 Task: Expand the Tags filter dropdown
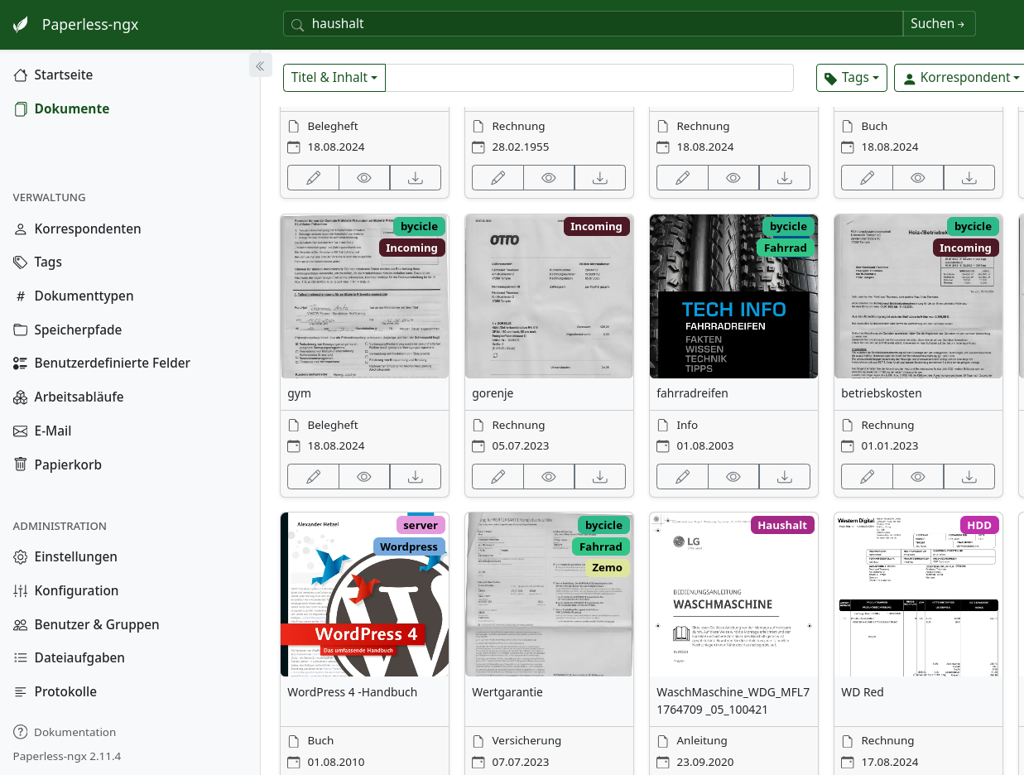point(851,77)
